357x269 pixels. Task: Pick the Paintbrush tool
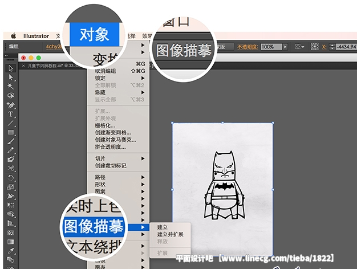(11, 141)
